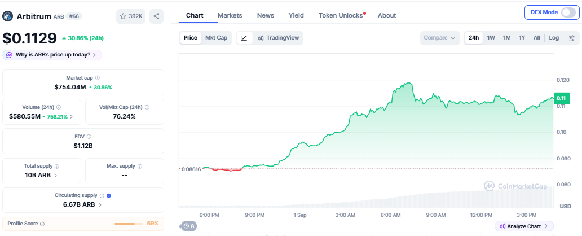Click Total supply info icon
This screenshot has height=236, width=582.
pyautogui.click(x=57, y=166)
